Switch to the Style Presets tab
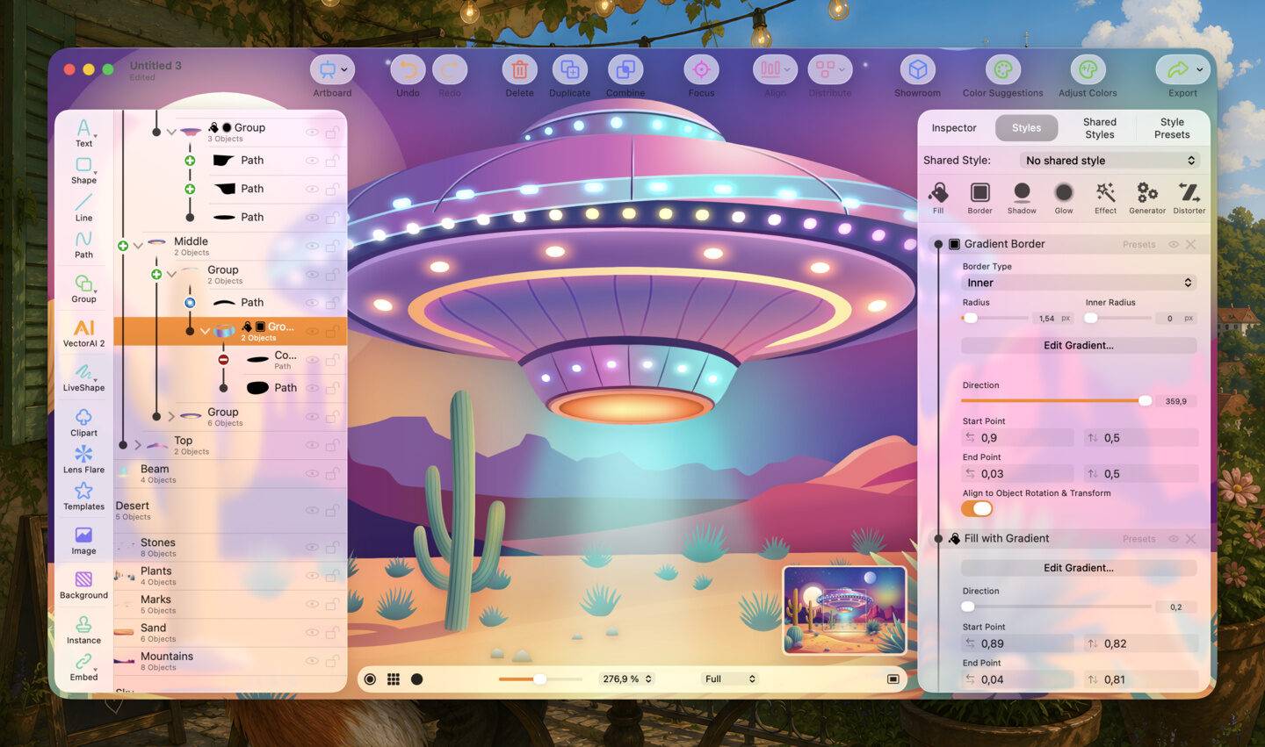Screen dimensions: 1265x747 click(x=1172, y=128)
